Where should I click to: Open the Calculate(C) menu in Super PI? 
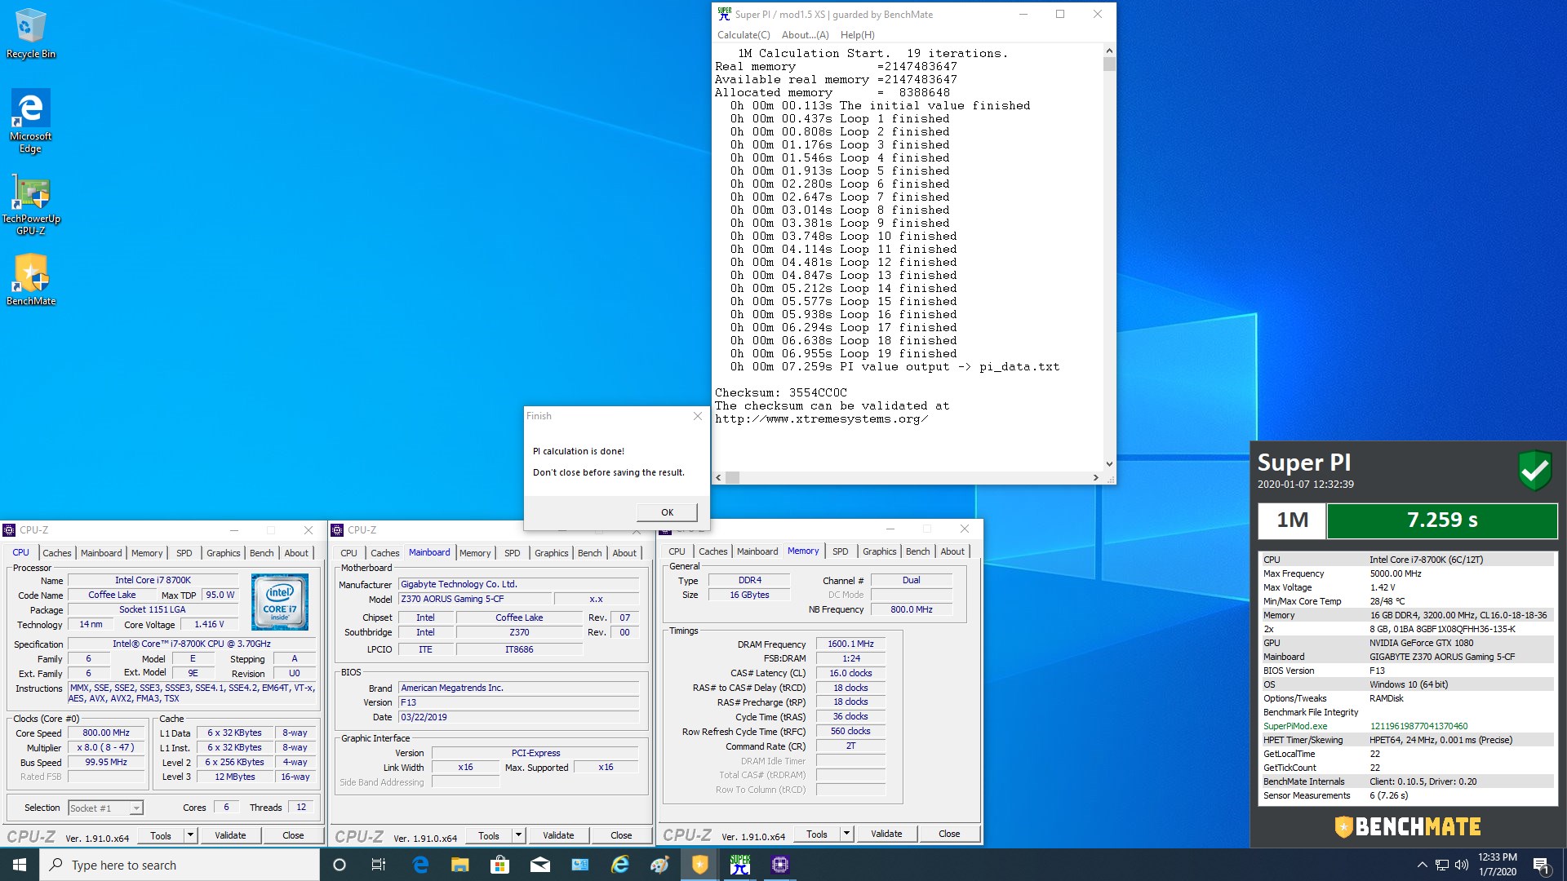click(744, 35)
